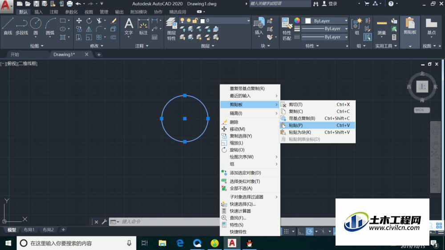445x250 pixels.
Task: Expand the Modify (修改) panel
Action: 97,46
